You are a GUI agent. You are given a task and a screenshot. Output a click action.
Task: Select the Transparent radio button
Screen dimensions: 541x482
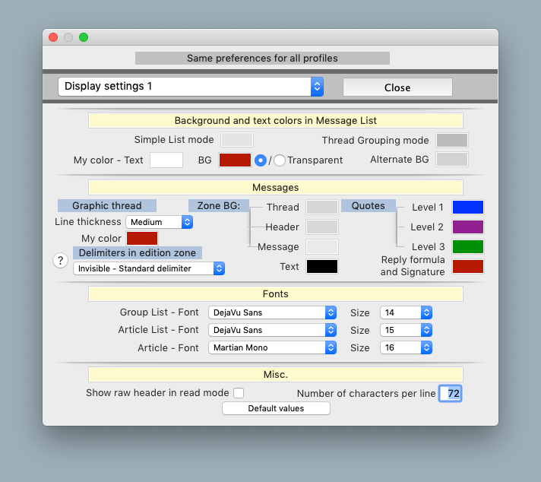pyautogui.click(x=280, y=160)
